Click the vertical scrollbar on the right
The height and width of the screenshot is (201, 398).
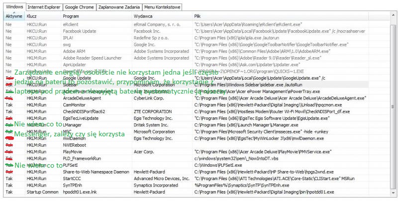[394, 100]
